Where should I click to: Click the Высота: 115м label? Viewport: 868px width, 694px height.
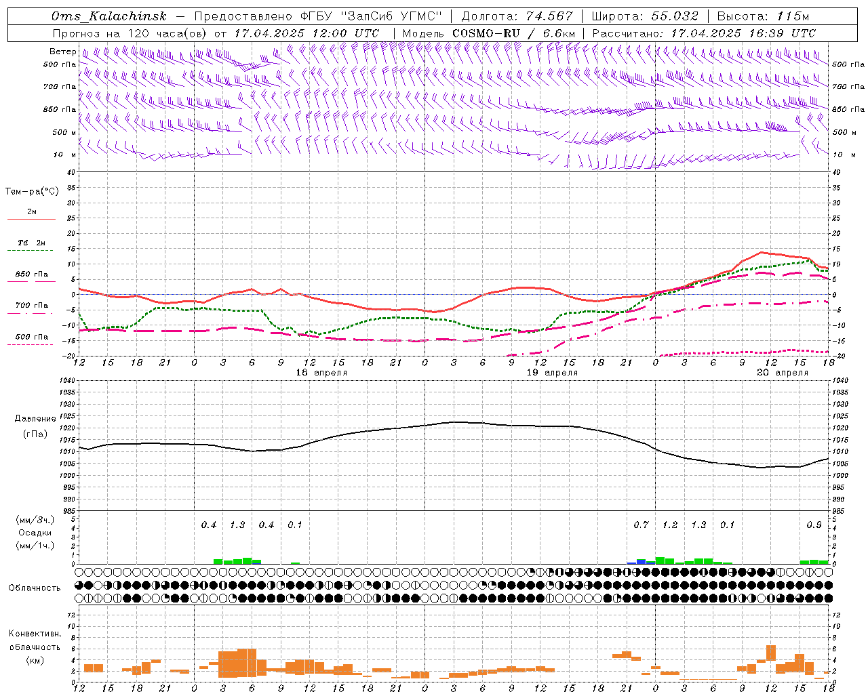(x=763, y=16)
